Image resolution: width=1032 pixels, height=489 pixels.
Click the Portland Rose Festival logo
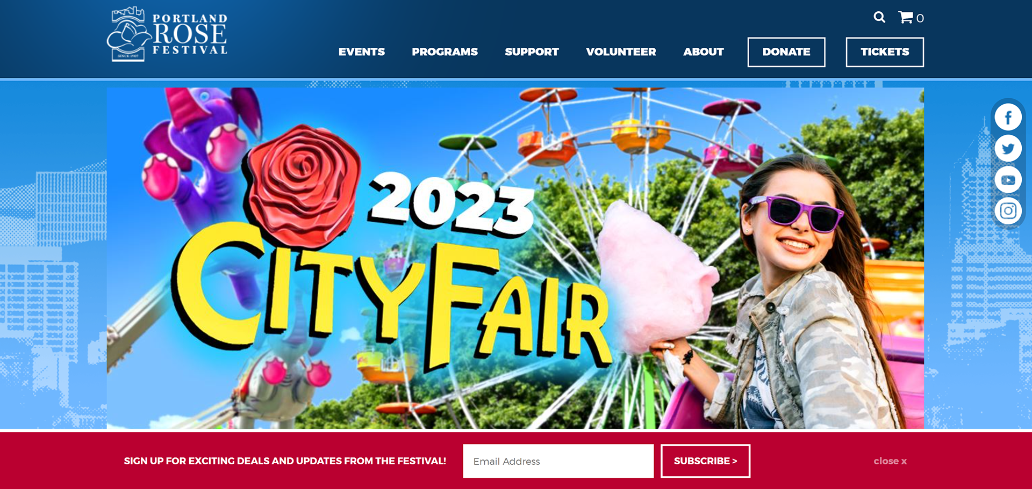(x=167, y=34)
